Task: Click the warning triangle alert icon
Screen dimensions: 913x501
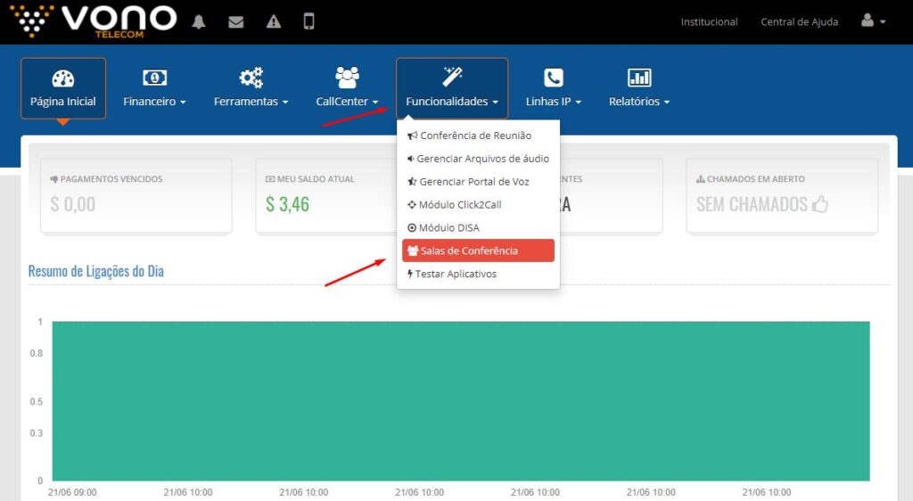Action: coord(273,22)
